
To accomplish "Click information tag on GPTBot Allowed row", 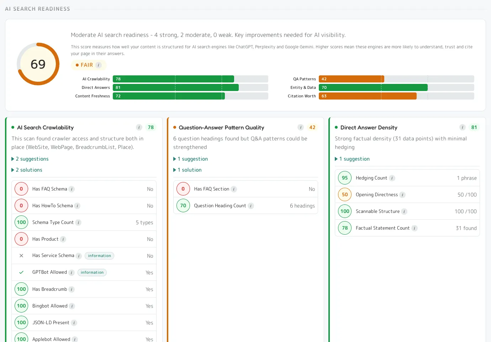I will (x=92, y=272).
